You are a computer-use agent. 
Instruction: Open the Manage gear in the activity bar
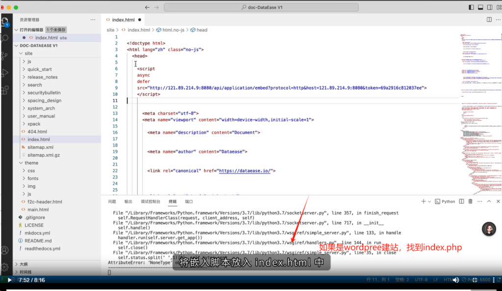coord(5,267)
